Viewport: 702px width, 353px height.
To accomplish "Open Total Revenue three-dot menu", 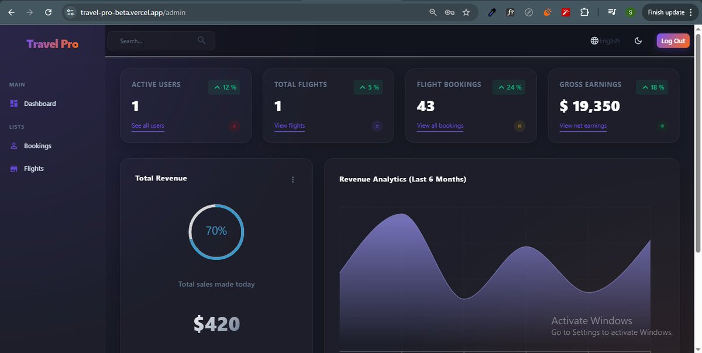I will point(293,180).
